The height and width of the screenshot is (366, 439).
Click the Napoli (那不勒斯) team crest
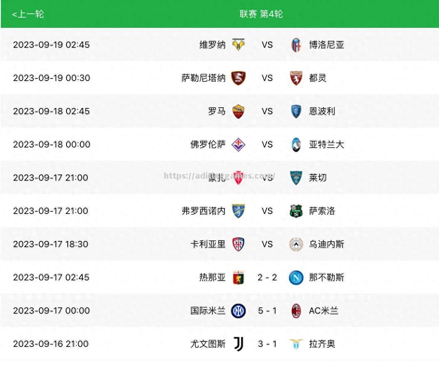coord(296,278)
